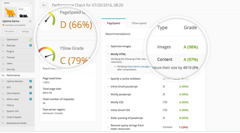Expand Optimize images recommendation
Image resolution: width=240 pixels, height=133 pixels.
coord(108,46)
